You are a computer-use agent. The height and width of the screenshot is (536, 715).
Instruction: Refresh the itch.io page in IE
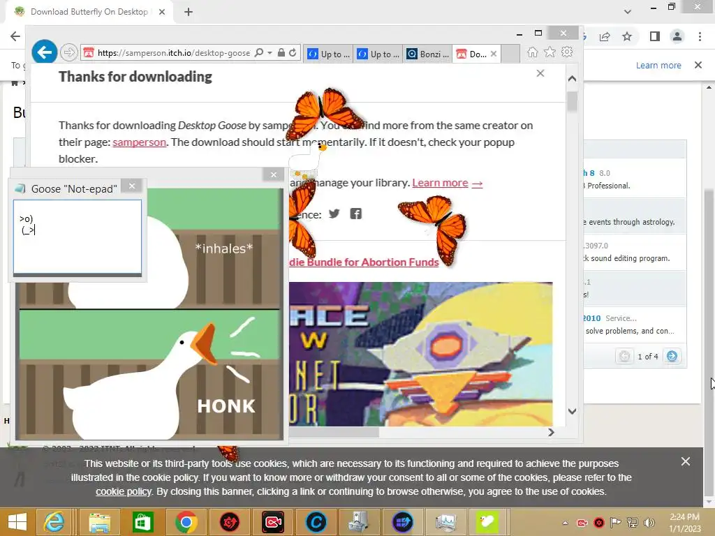click(x=293, y=53)
